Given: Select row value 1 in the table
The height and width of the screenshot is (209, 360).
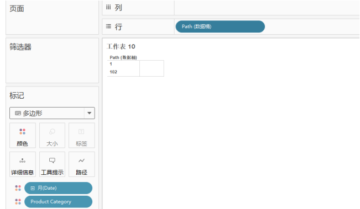Looking at the screenshot, I should click(111, 64).
